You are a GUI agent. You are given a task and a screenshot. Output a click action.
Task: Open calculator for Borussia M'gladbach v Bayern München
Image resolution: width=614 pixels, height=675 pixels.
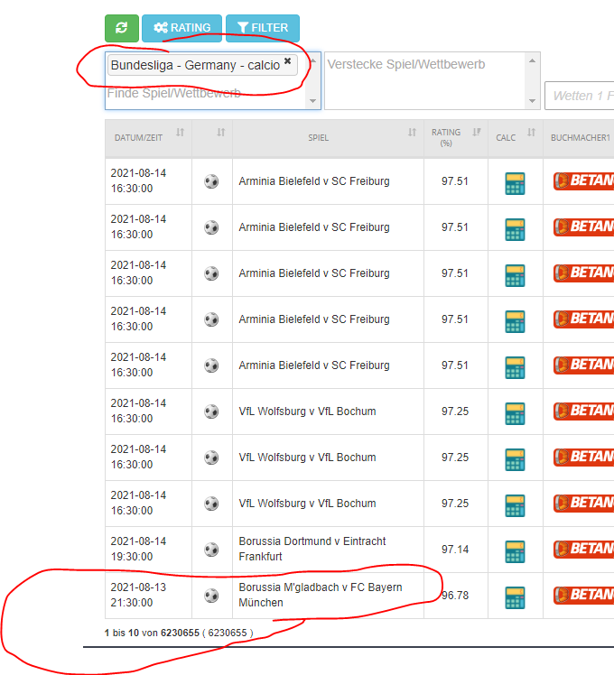pyautogui.click(x=515, y=596)
